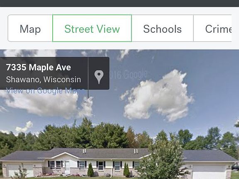Open the View on Google Maps link
The image size is (239, 179).
pyautogui.click(x=45, y=91)
